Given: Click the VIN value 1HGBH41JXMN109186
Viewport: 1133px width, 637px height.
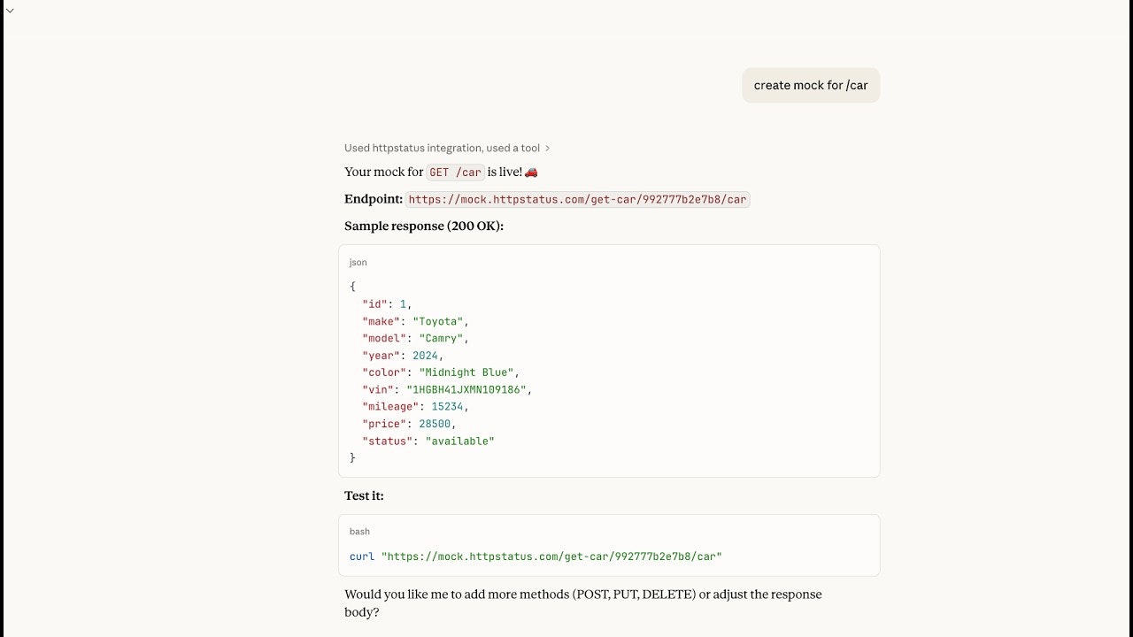Looking at the screenshot, I should [470, 389].
